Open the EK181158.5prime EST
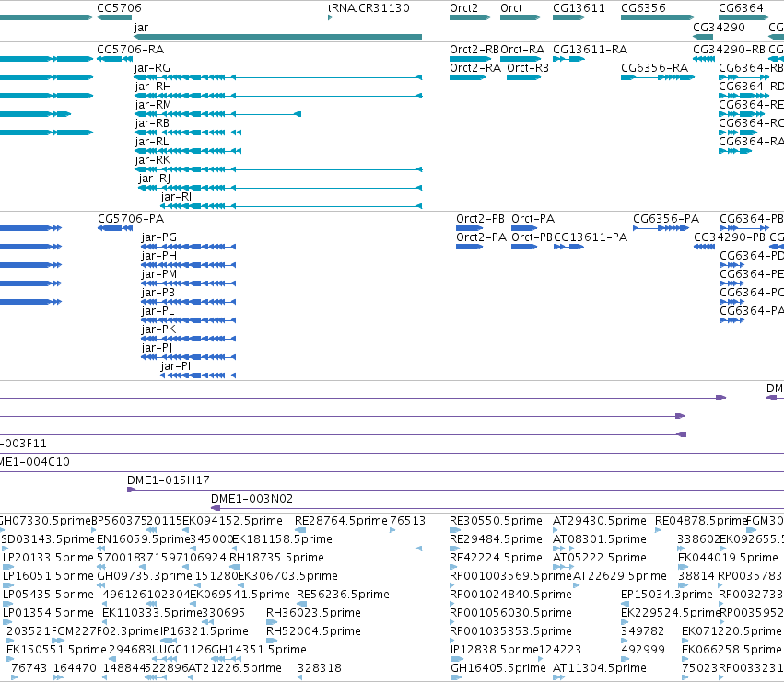 tap(327, 549)
